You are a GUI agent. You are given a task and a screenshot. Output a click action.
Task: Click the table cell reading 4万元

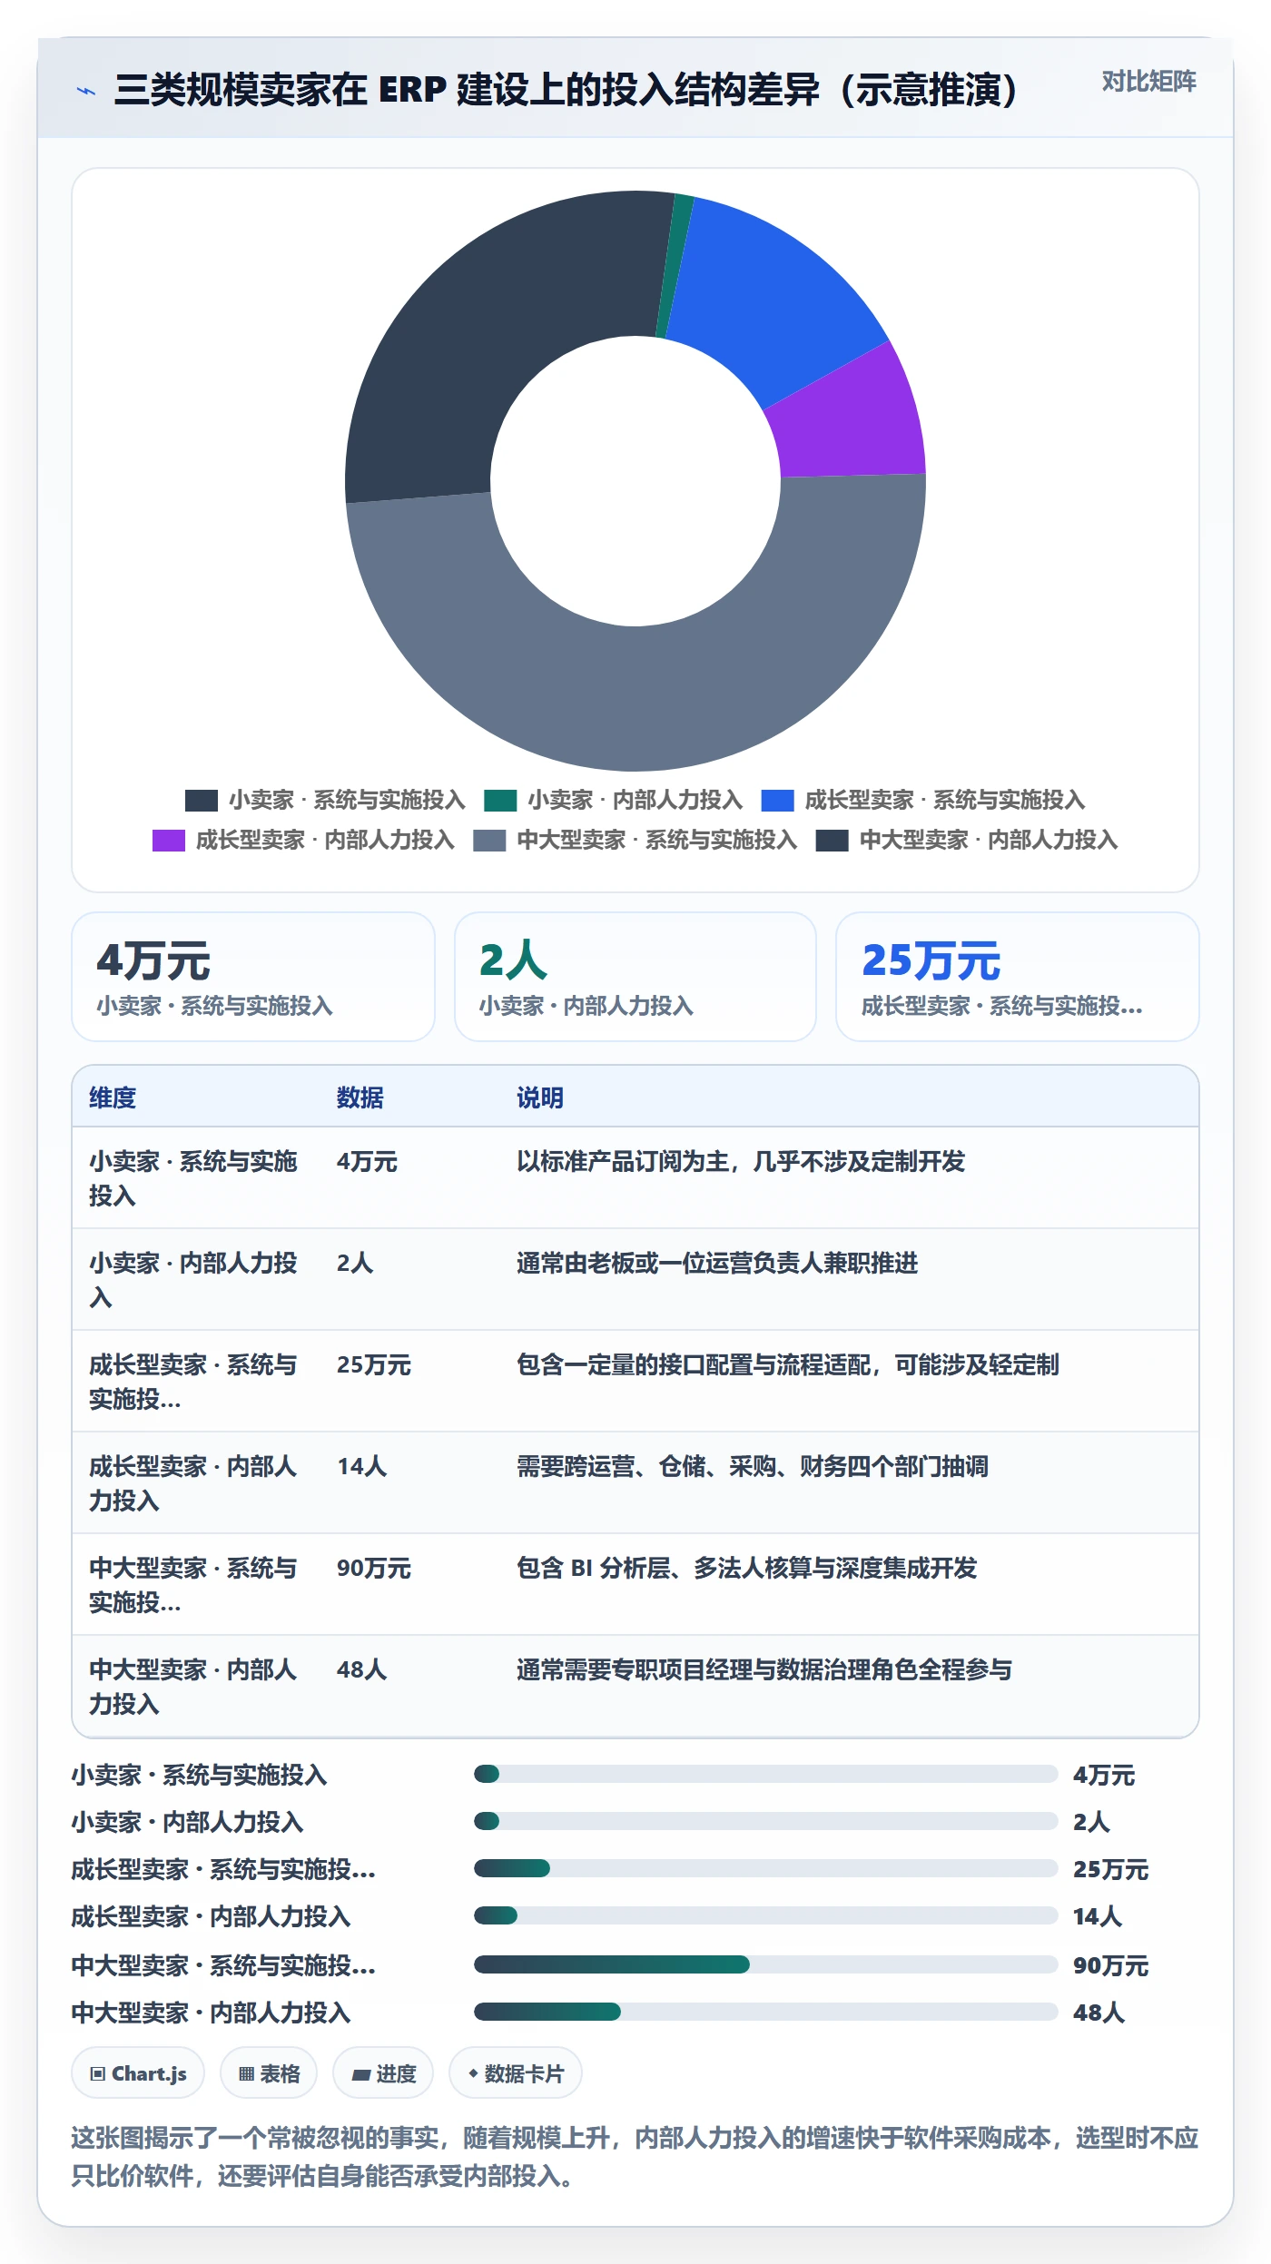[x=368, y=1161]
